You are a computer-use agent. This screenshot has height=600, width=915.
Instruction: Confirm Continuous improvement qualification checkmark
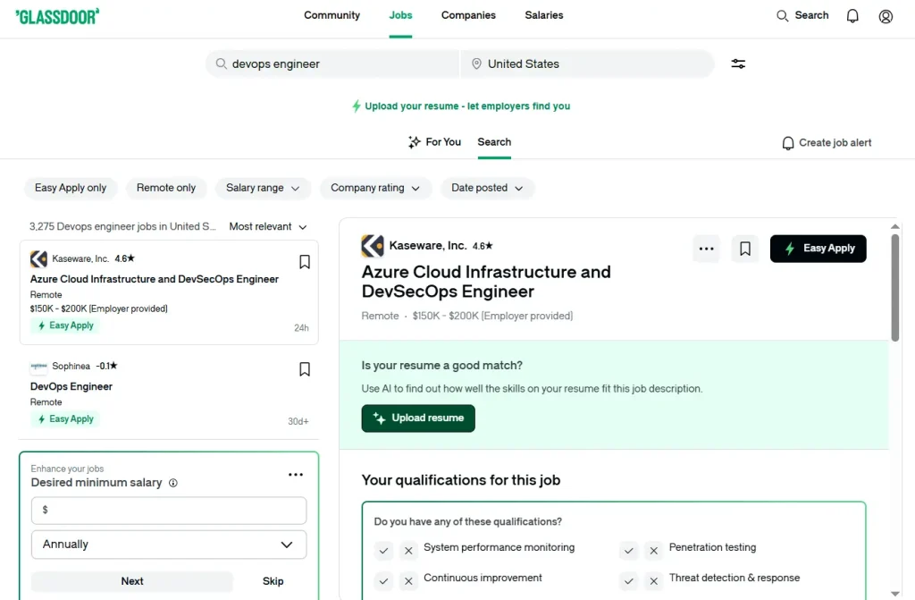point(383,580)
